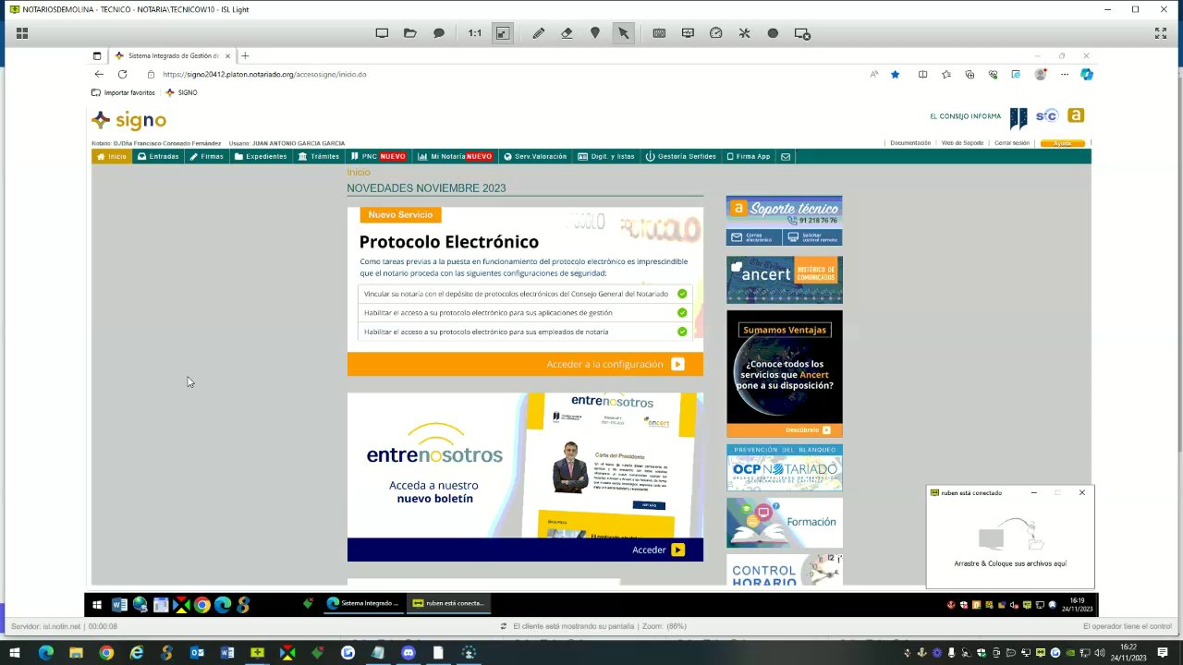Select the arrow pointer tool
1183x665 pixels.
[624, 33]
